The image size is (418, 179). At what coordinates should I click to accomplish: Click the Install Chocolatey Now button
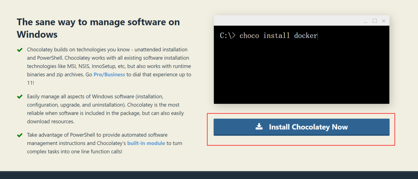click(301, 127)
